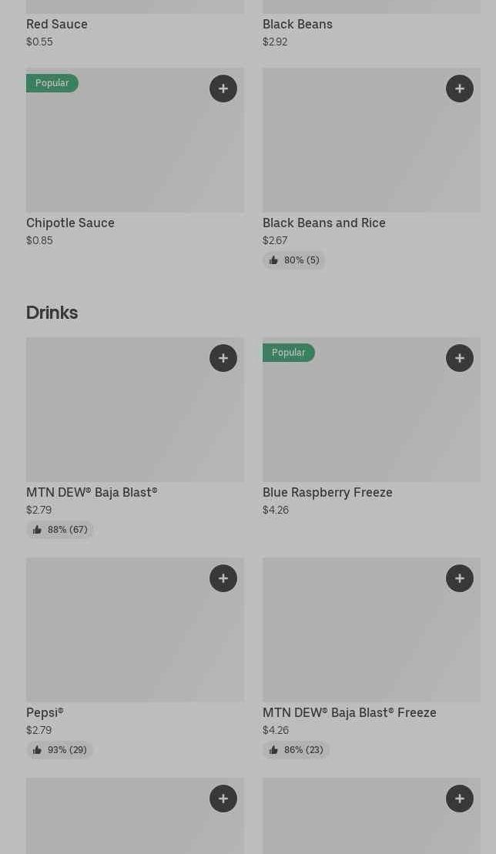
Task: Click the plus icon below Baja Blast Freeze's rating
Action: coord(460,799)
